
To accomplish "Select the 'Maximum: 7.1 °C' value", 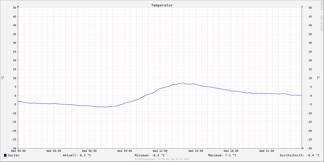I will click(x=222, y=155).
